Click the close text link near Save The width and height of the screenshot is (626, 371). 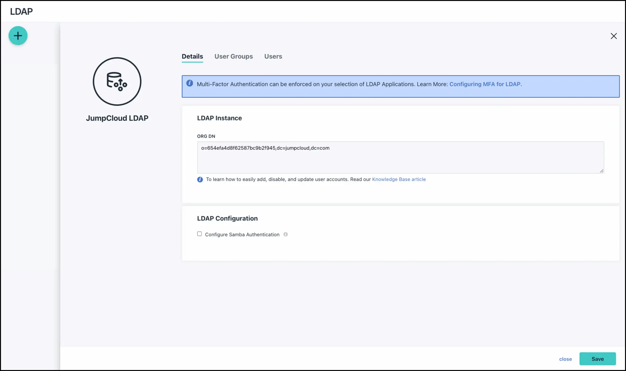click(565, 359)
